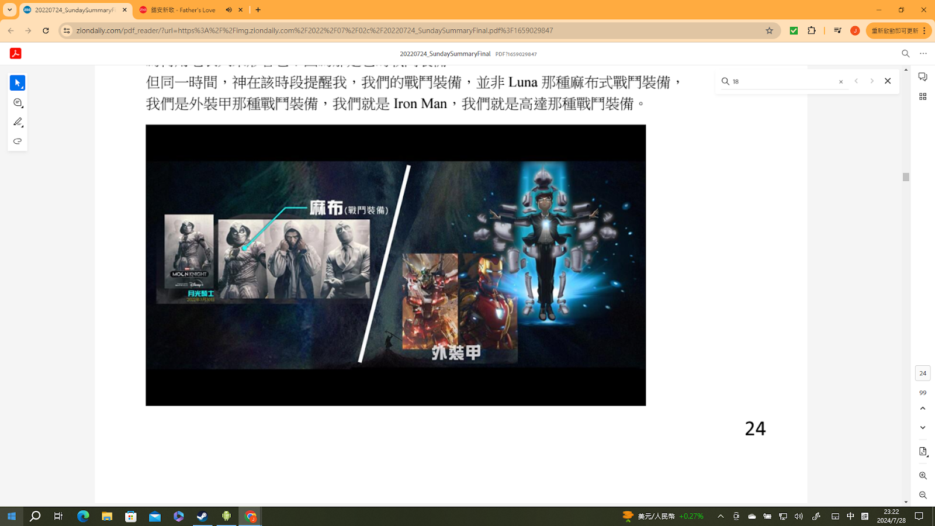Show hidden system tray icons
Image resolution: width=935 pixels, height=526 pixels.
point(721,516)
